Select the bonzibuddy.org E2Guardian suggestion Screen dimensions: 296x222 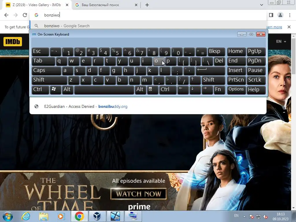[148, 106]
